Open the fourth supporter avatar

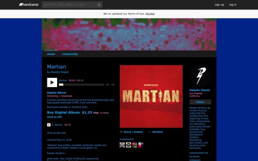[141, 145]
